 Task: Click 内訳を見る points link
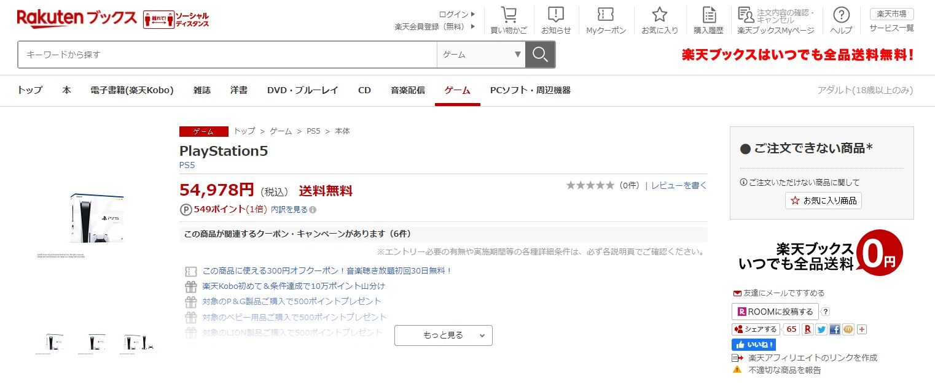point(289,210)
